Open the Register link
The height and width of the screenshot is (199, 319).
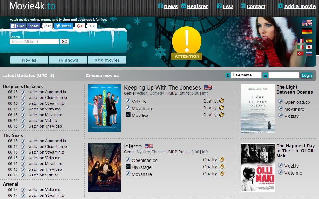(x=197, y=6)
